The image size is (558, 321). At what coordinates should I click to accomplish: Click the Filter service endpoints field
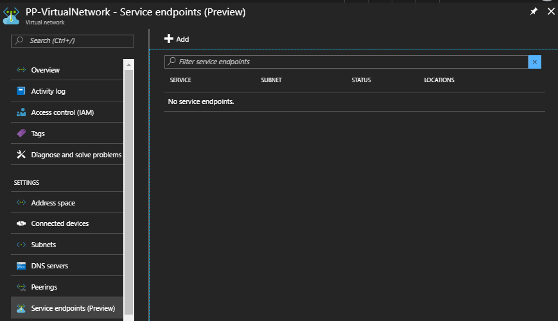point(346,62)
